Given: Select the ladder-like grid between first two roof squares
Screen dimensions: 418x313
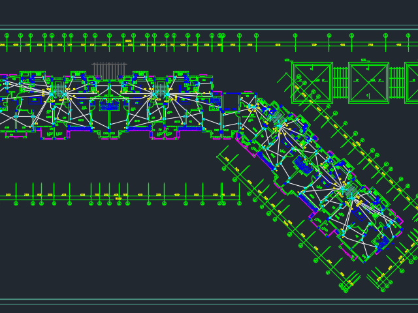Looking at the screenshot, I should (340, 83).
